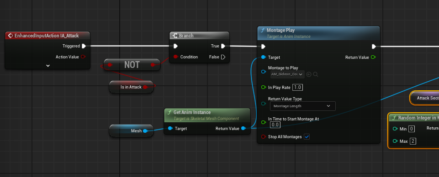Select the Random Integer node header

[x=414, y=118]
